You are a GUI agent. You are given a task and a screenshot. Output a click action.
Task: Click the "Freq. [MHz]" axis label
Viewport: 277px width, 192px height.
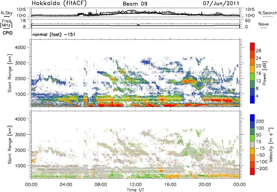[7, 23]
